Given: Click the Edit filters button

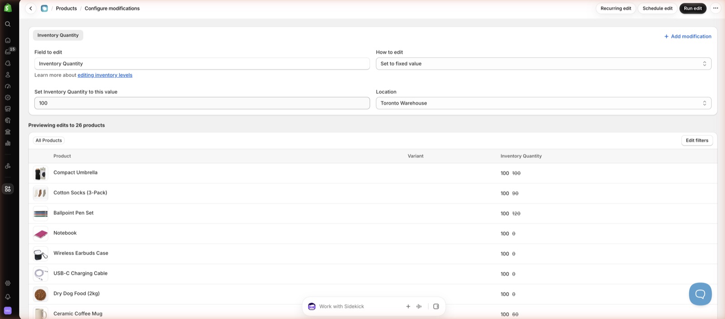Looking at the screenshot, I should [697, 140].
